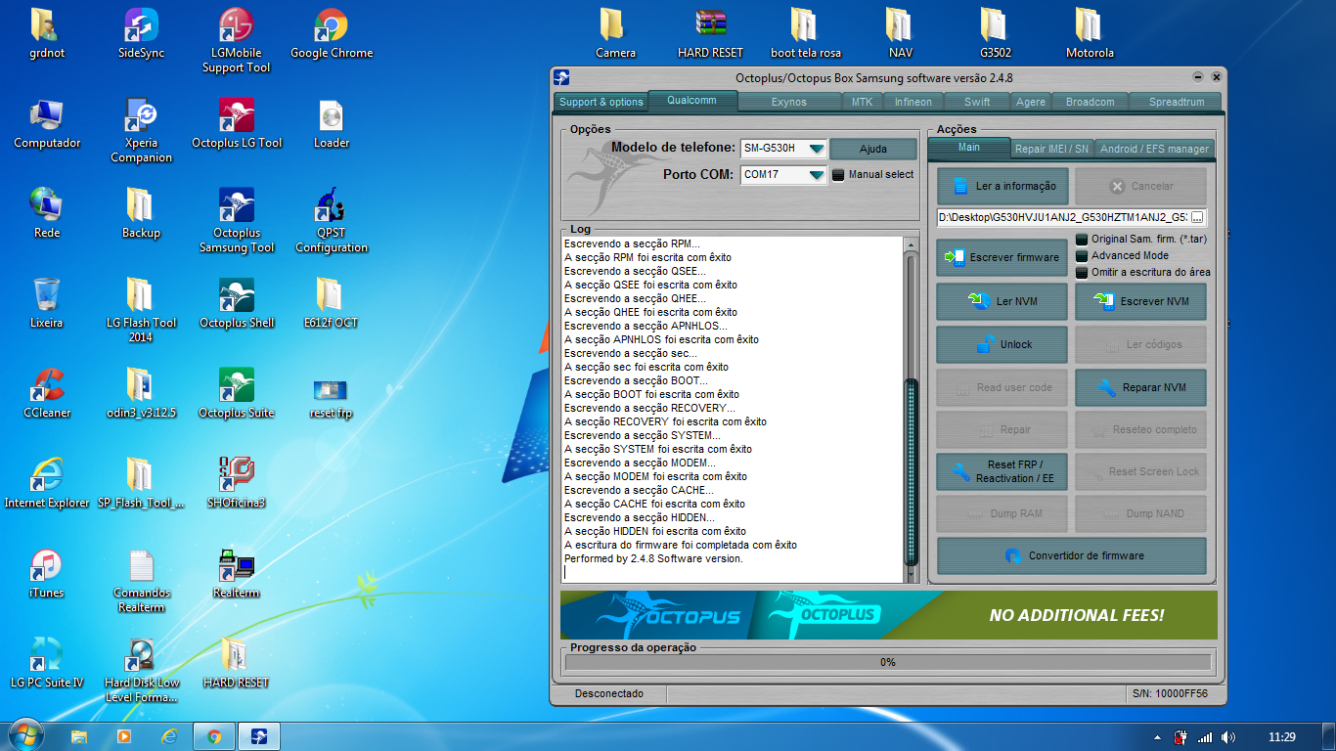Click the Reparar NVM button
The image size is (1336, 751).
(1140, 387)
